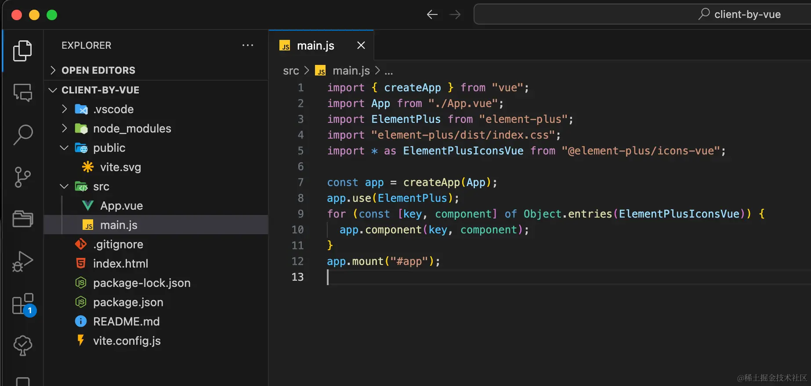Open package-lock.json file
This screenshot has height=386, width=811.
pyautogui.click(x=141, y=283)
